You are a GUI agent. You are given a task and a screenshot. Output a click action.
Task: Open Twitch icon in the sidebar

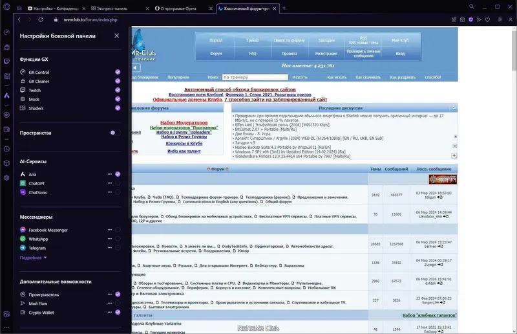coord(6,61)
